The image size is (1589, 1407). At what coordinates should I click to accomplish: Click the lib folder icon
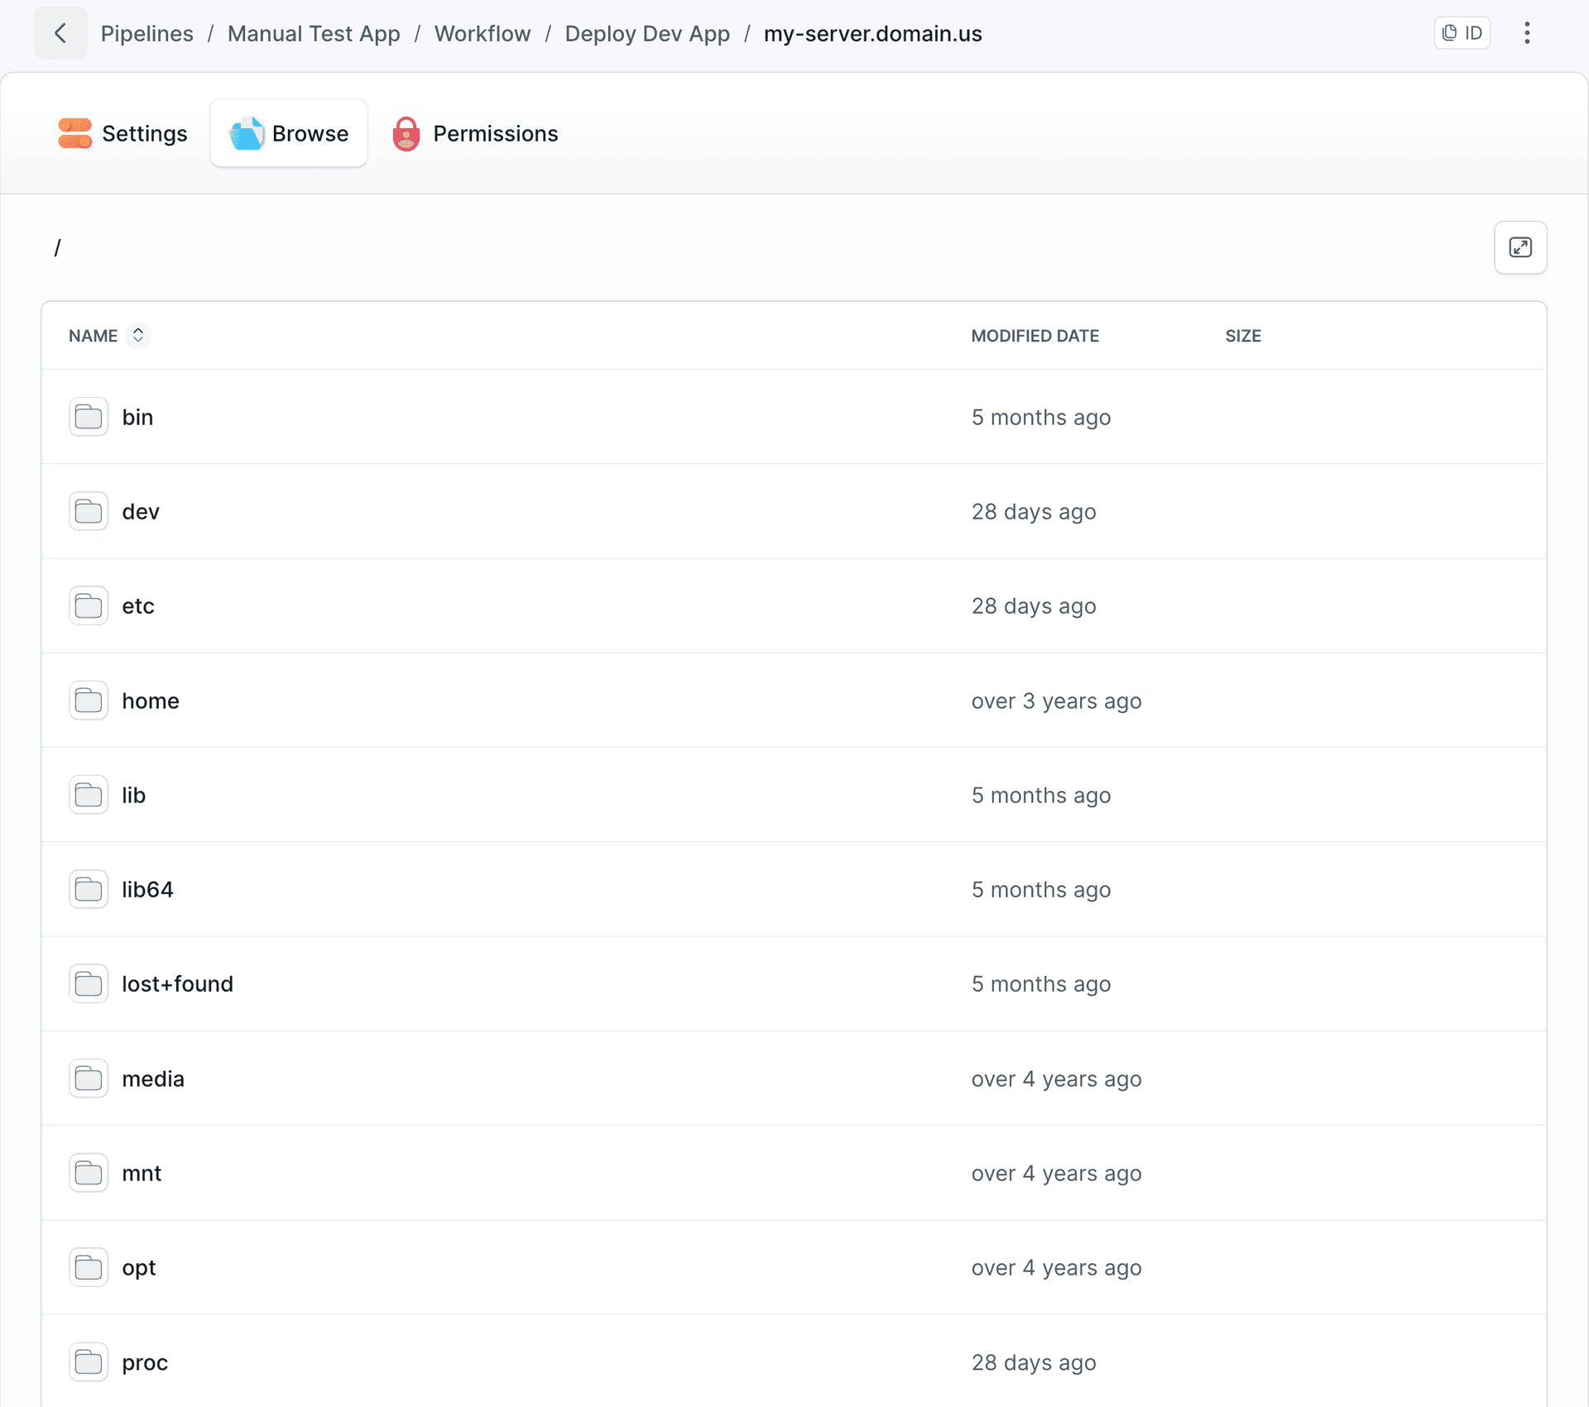click(x=89, y=795)
